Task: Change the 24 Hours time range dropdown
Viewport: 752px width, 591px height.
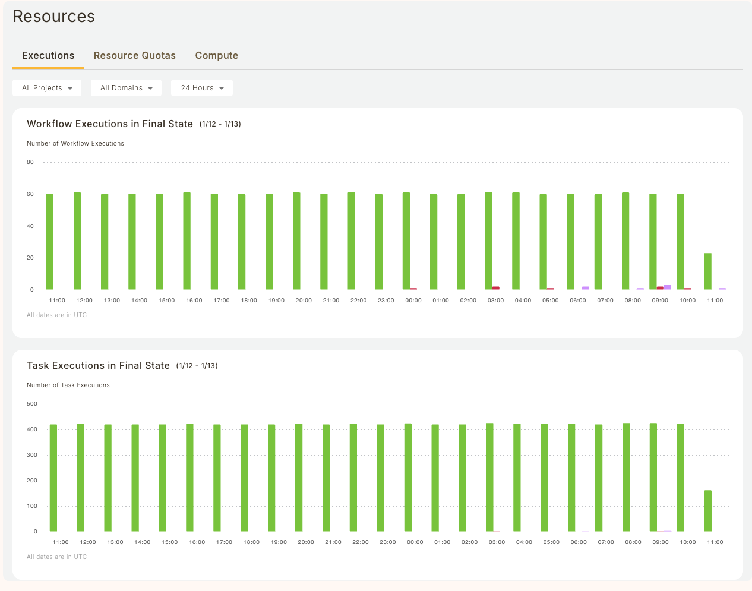Action: click(x=202, y=88)
